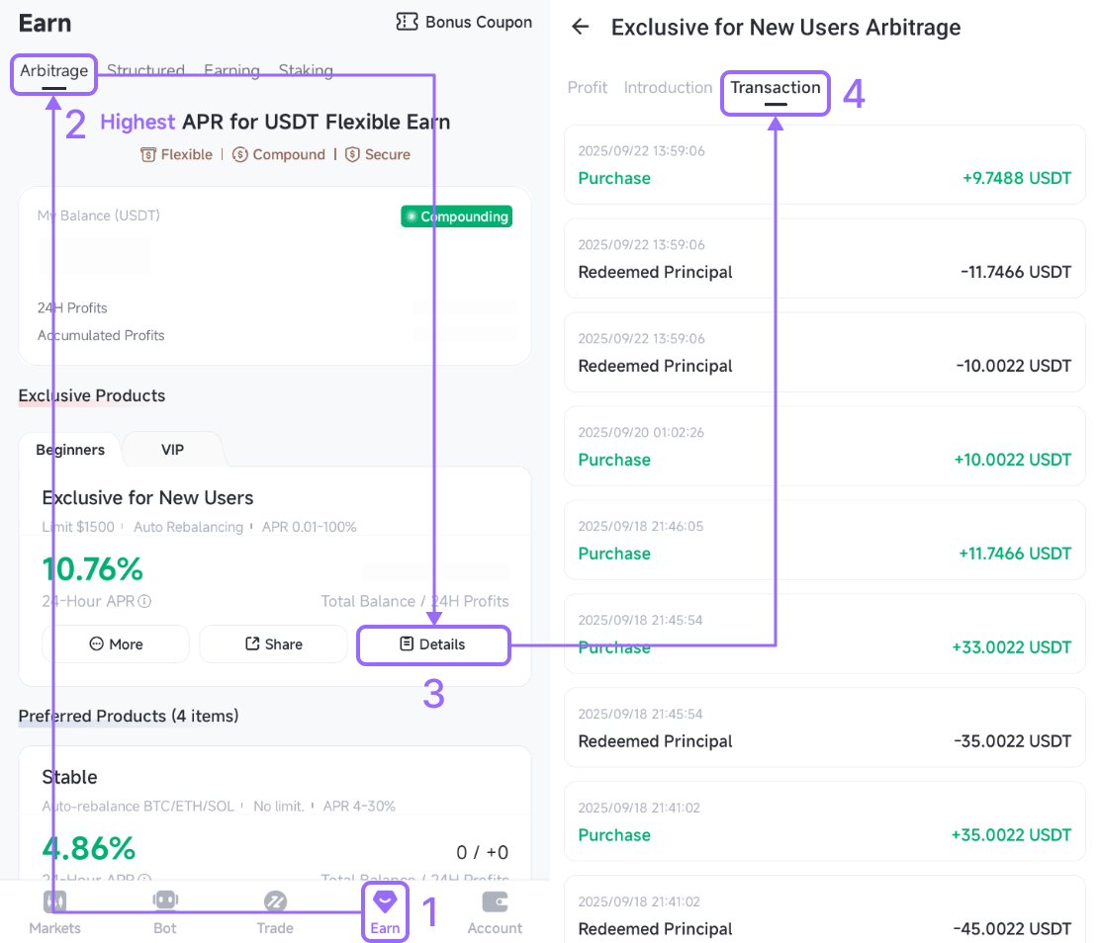Tap the 24-Hour APR info icon
The image size is (1100, 943).
(x=144, y=602)
